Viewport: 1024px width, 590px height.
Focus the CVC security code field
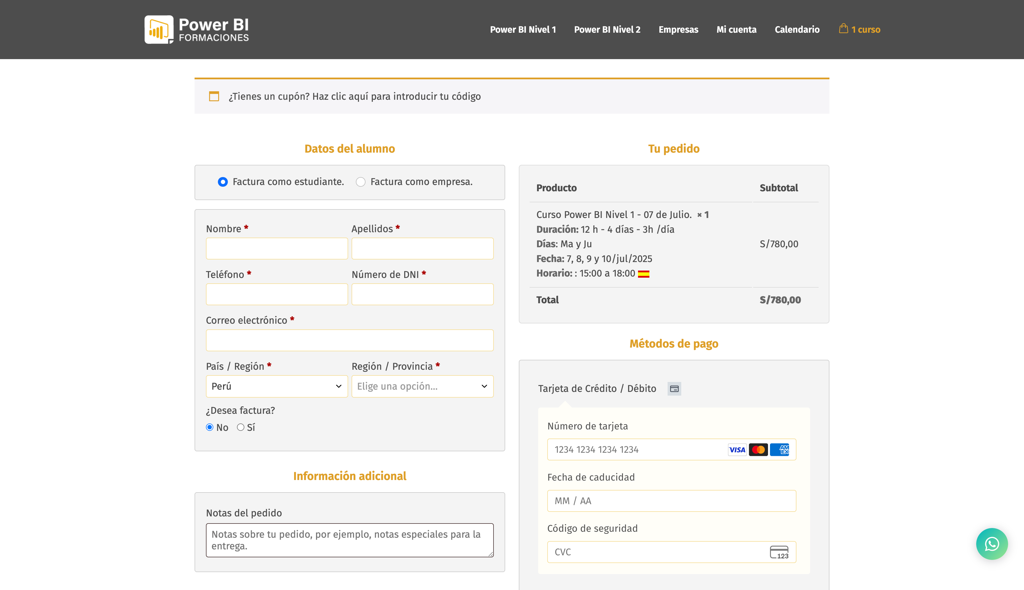[671, 552]
